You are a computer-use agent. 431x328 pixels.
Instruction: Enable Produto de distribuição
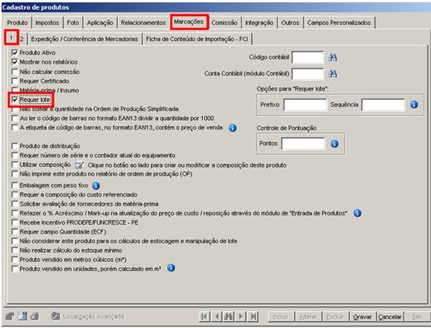tap(15, 146)
